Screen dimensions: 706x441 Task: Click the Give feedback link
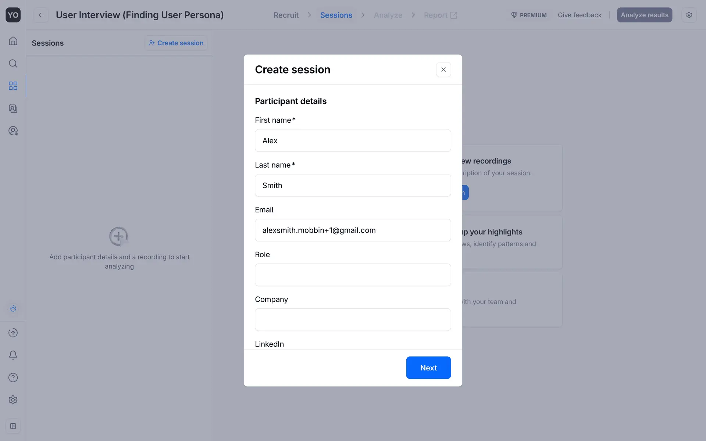580,15
